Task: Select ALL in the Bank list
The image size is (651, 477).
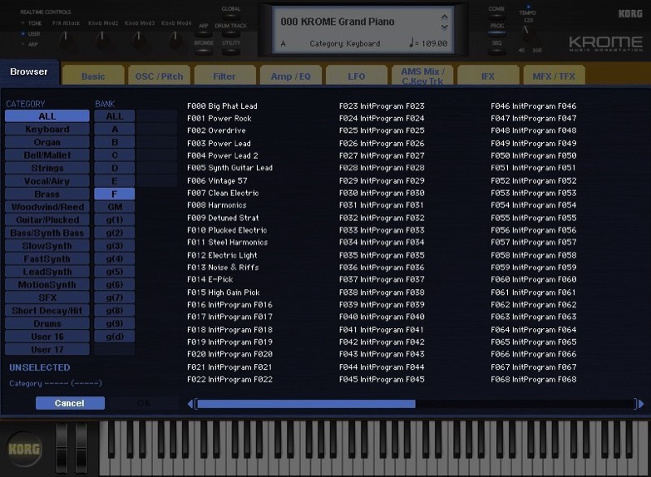Action: pyautogui.click(x=115, y=116)
